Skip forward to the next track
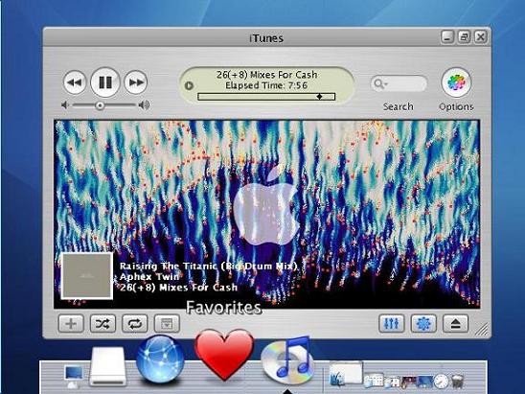Viewport: 525px width, 394px height. tap(136, 82)
